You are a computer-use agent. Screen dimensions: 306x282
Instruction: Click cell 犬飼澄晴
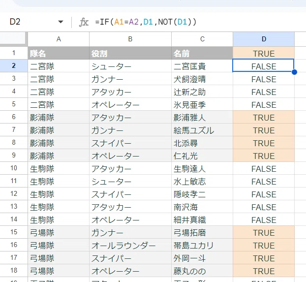(x=202, y=79)
